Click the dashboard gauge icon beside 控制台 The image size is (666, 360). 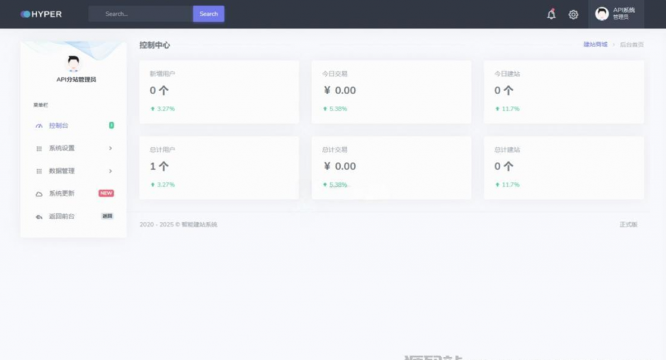pyautogui.click(x=39, y=125)
